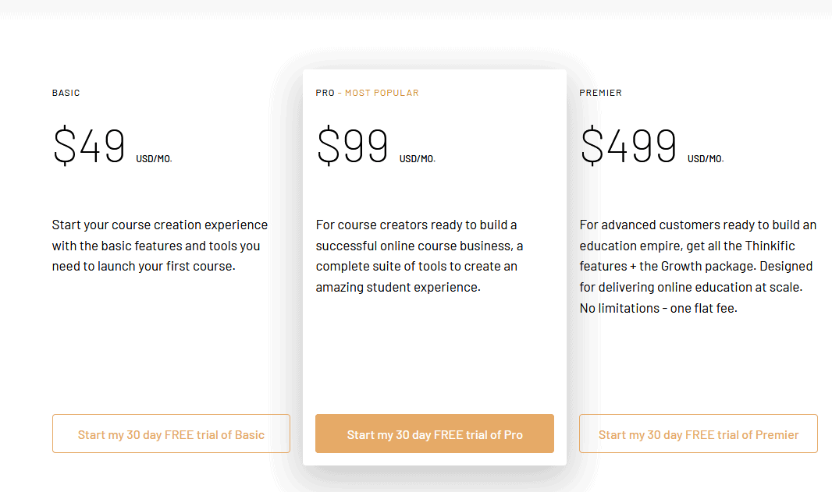The image size is (832, 492).
Task: Click the MOST POPULAR label
Action: 382,93
